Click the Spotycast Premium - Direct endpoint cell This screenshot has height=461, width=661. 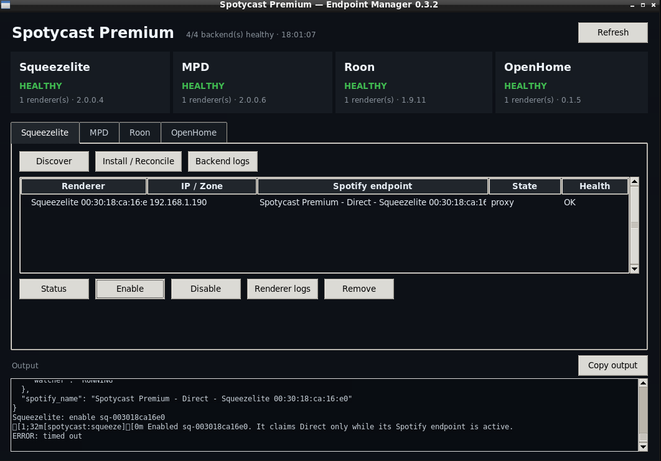pos(373,202)
